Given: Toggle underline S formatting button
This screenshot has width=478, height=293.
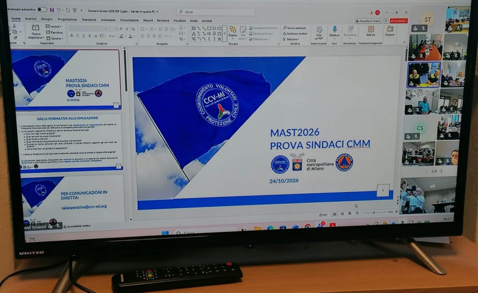Looking at the screenshot, I should [x=84, y=36].
